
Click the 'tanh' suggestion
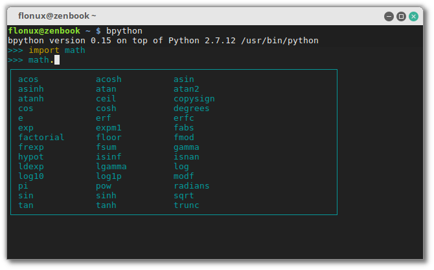click(106, 205)
